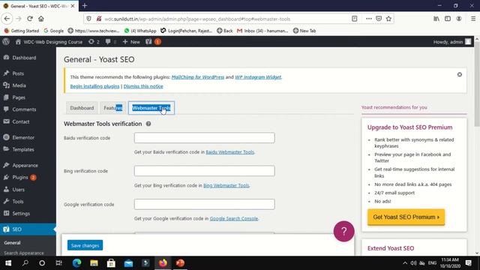Open Pages in sidebar
This screenshot has height=270, width=480.
[x=19, y=97]
